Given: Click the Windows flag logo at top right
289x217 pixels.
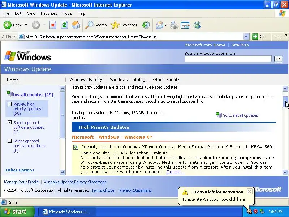Looking at the screenshot, I should click(282, 13).
